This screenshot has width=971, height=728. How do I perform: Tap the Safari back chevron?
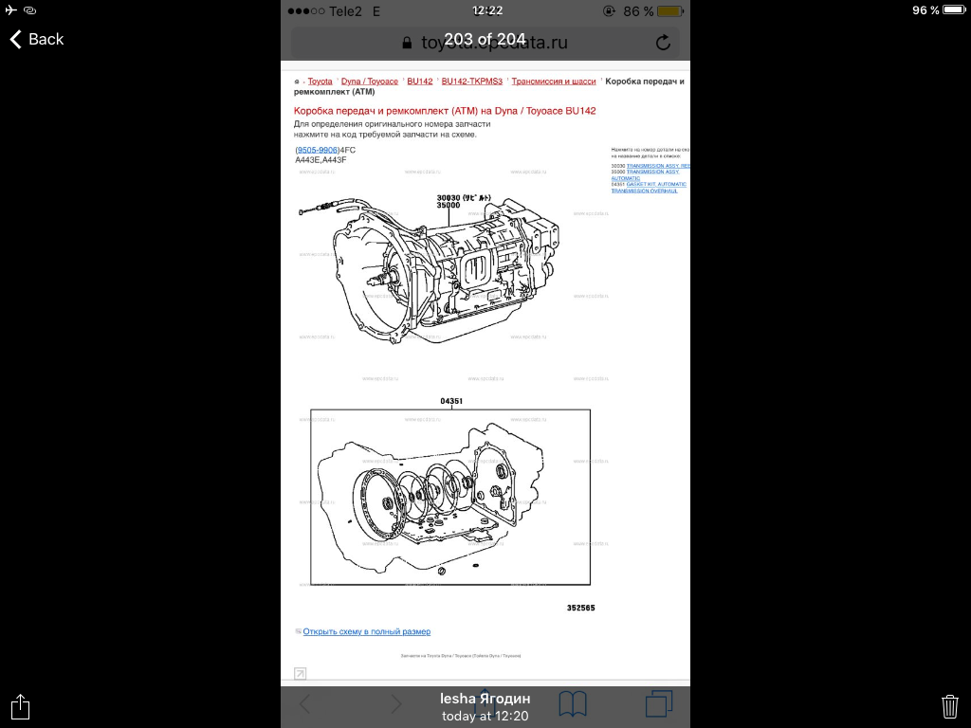(305, 703)
